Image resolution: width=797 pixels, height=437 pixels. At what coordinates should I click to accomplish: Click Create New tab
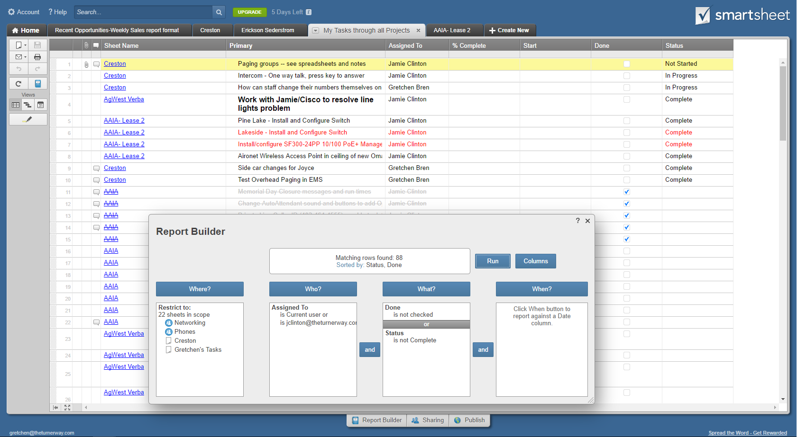(510, 30)
